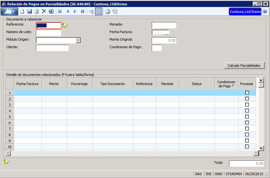Viewport: 270px width, 178px height.
Task: Expand the Módulo Origen dropdown
Action: coord(78,40)
